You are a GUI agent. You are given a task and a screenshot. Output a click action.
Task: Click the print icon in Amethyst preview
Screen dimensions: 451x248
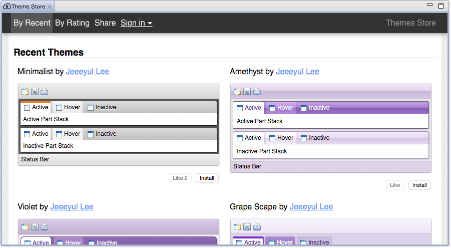pos(257,91)
